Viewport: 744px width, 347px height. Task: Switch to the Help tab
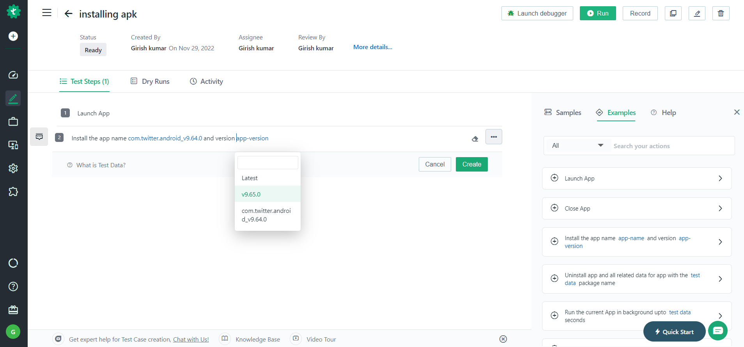663,113
